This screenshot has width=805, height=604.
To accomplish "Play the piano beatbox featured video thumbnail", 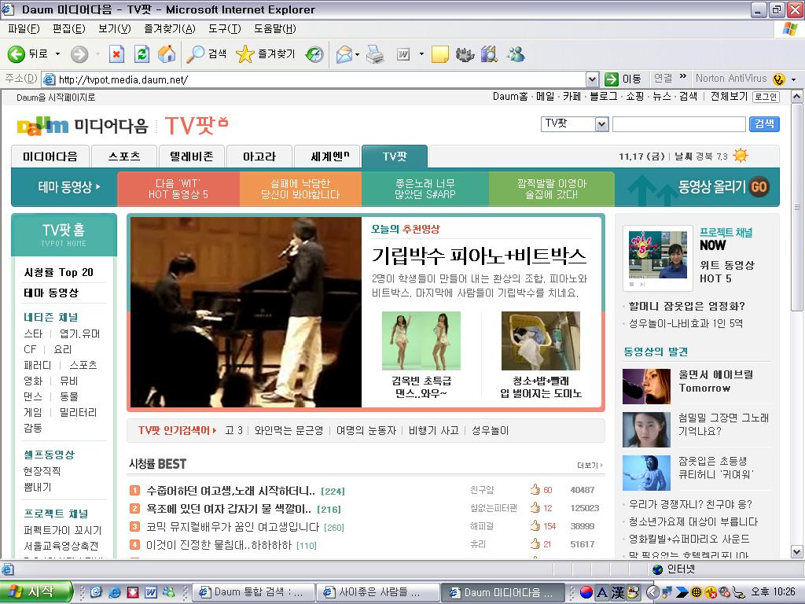I will click(246, 312).
